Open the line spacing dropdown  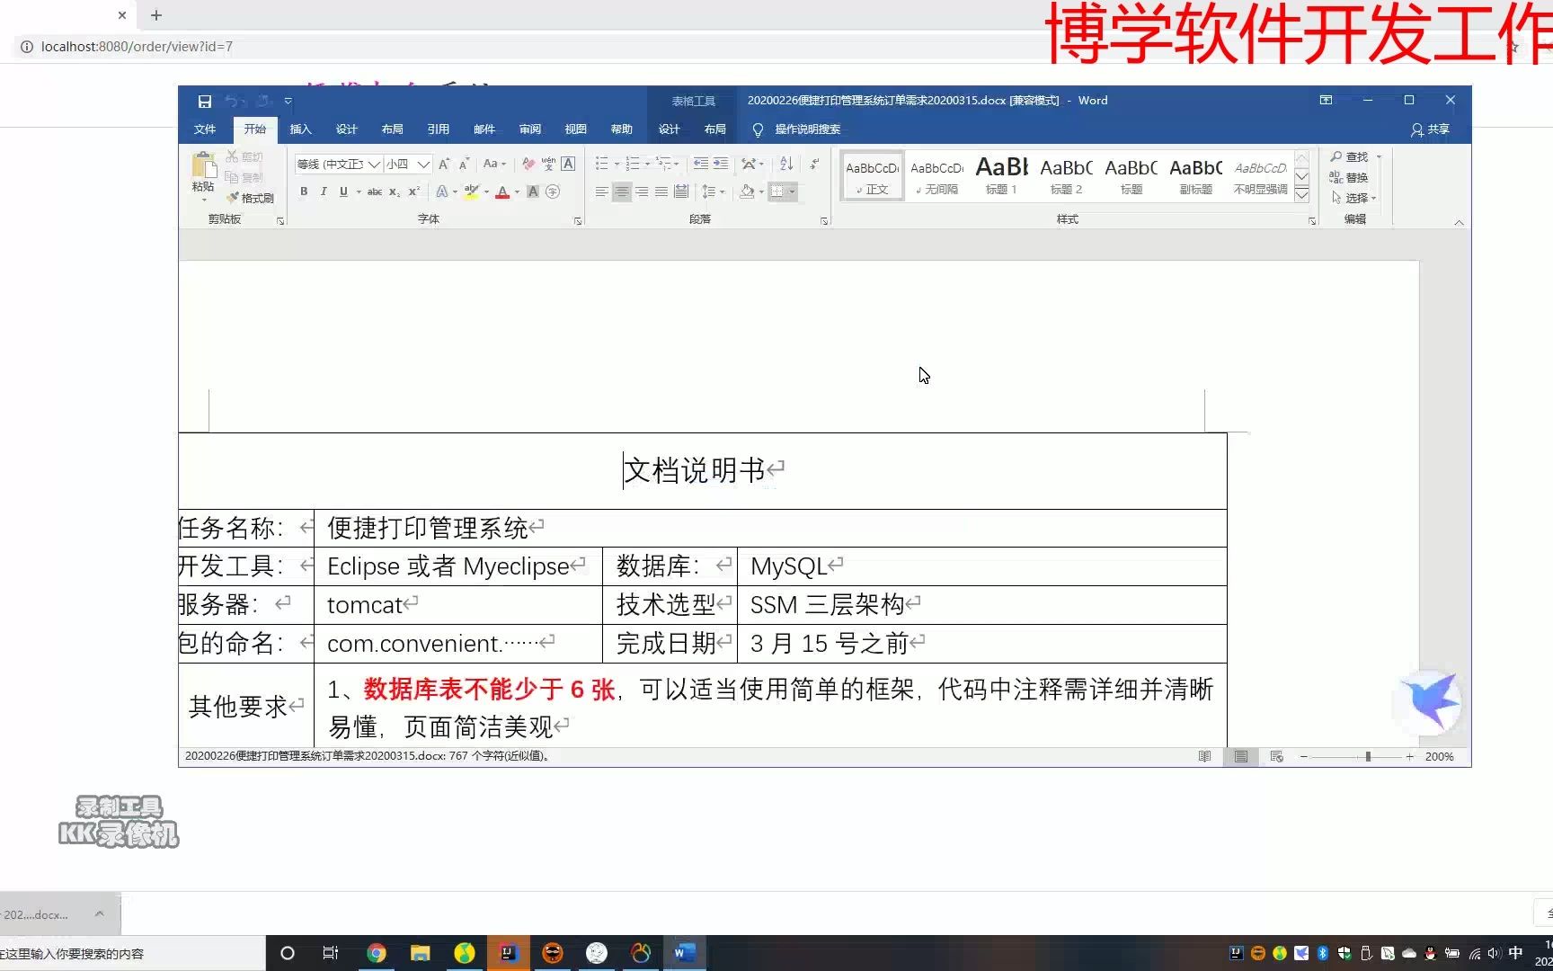[x=713, y=192]
